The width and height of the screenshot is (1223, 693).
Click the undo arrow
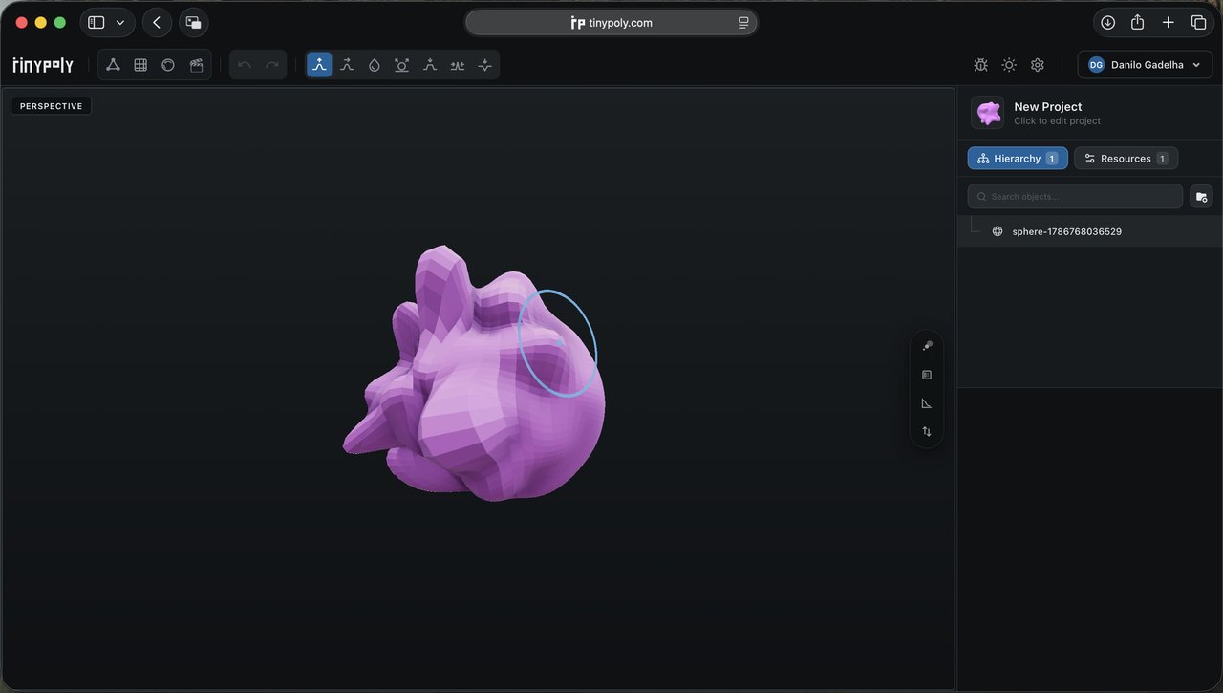point(245,65)
